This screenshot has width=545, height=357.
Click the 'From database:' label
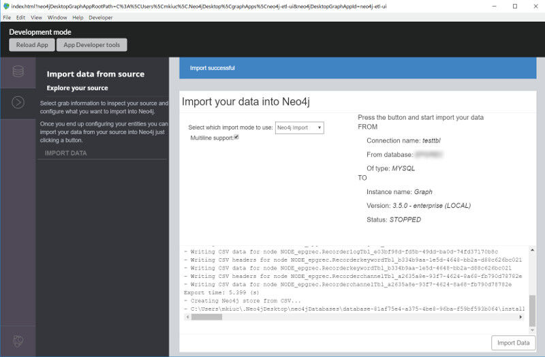coord(390,155)
